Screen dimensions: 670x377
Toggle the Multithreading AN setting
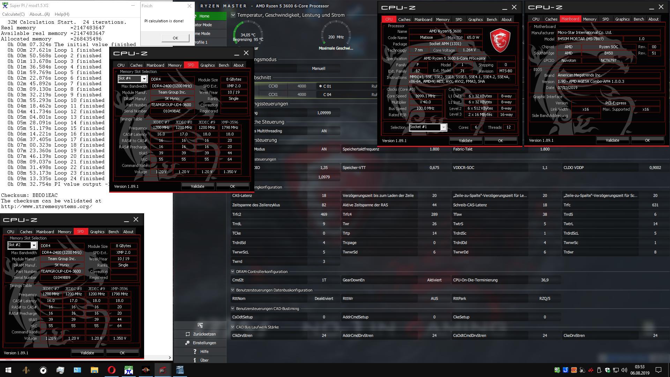324,131
